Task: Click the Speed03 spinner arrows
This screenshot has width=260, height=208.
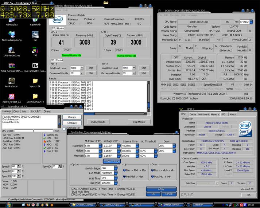Action: pyautogui.click(x=19, y=176)
